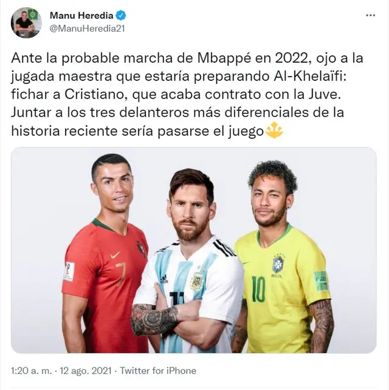Click the Nike swoosh on the red jersey
Viewport: 389px width, 390px height.
click(115, 255)
